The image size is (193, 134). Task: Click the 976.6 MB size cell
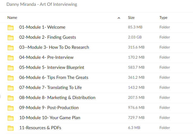click(x=136, y=108)
